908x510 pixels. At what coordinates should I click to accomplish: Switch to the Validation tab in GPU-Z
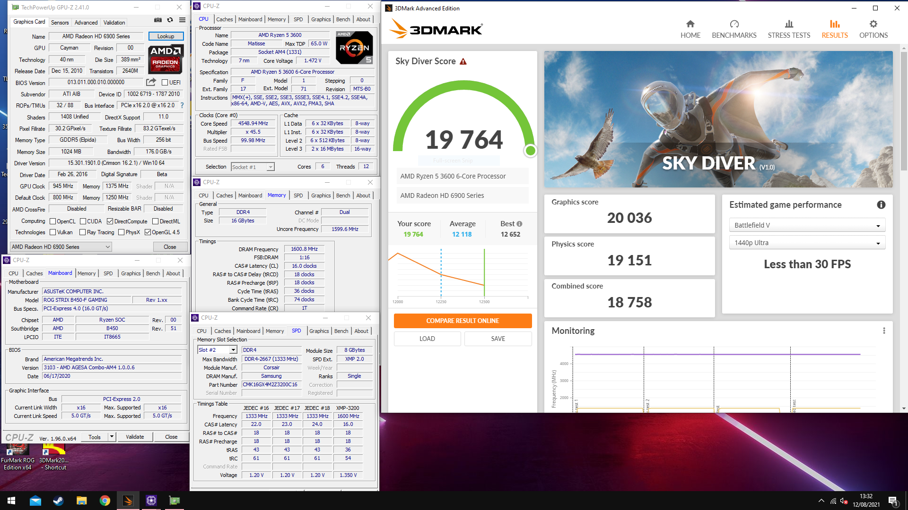114,22
